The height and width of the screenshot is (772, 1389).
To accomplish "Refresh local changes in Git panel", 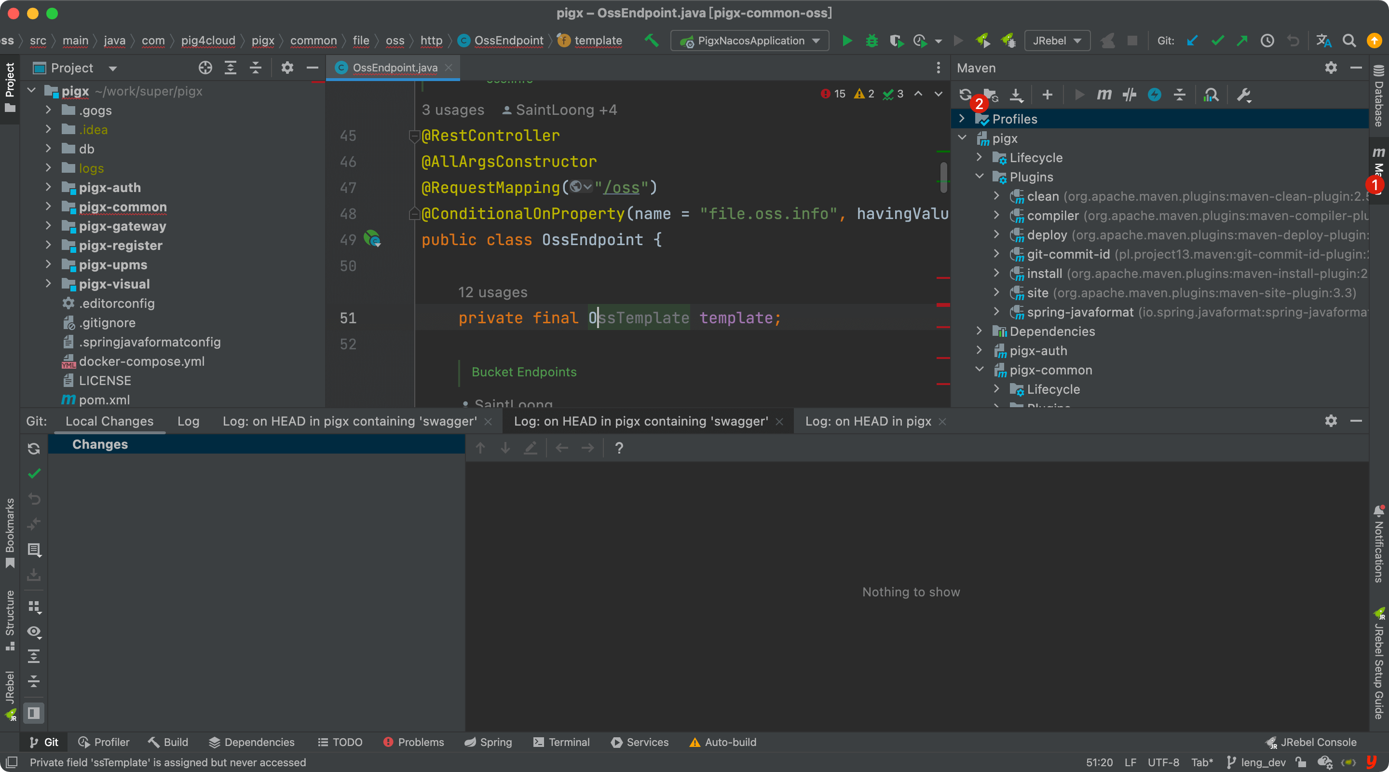I will pos(34,449).
